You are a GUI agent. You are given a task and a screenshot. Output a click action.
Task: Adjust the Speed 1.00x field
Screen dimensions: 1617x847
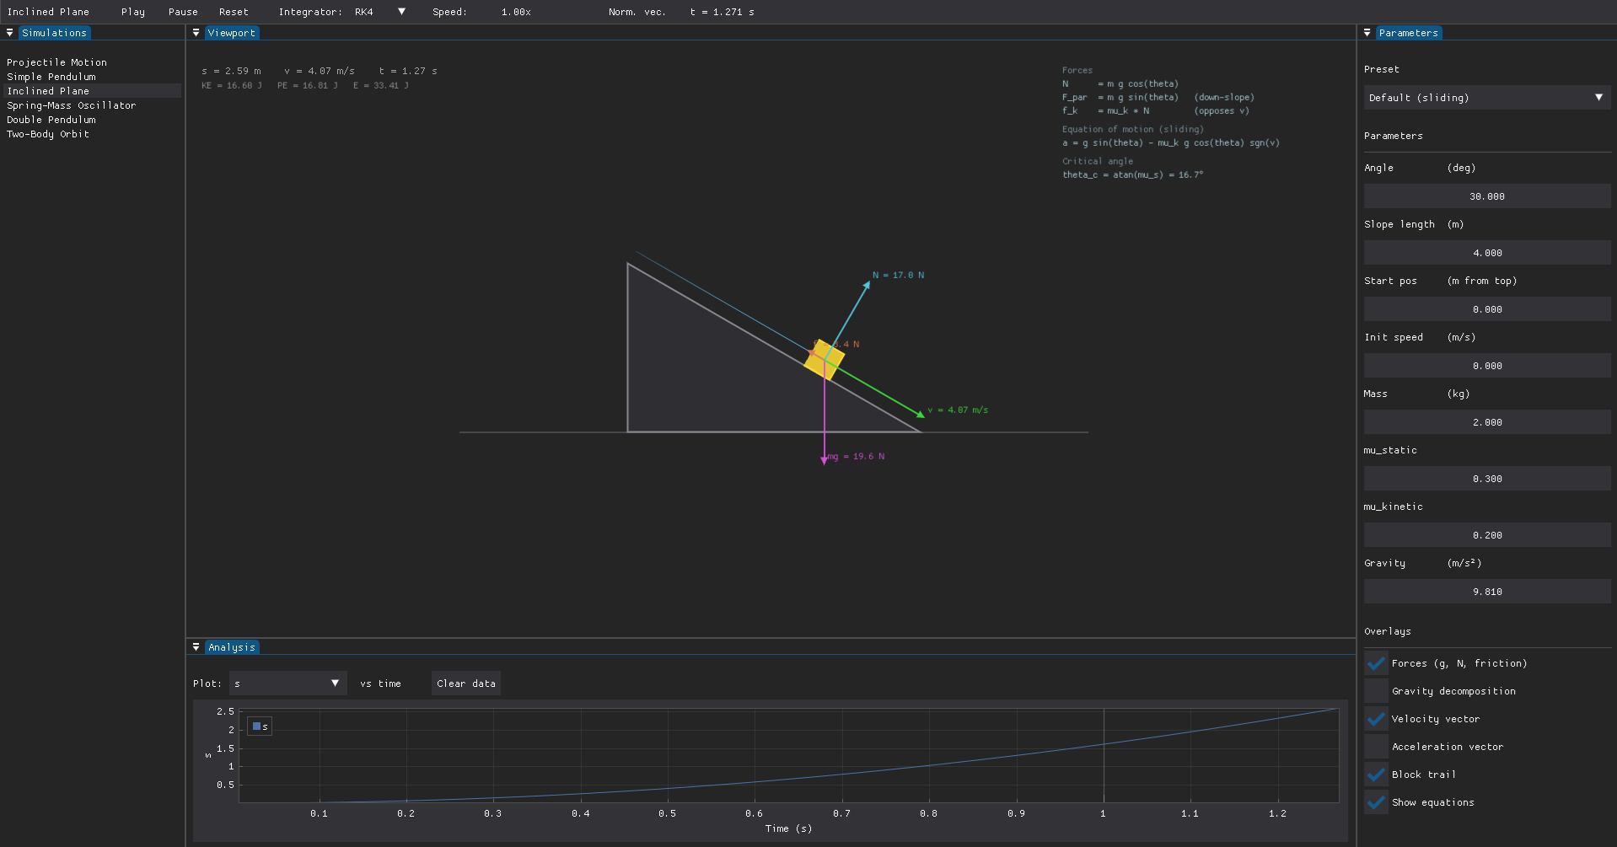(x=516, y=12)
